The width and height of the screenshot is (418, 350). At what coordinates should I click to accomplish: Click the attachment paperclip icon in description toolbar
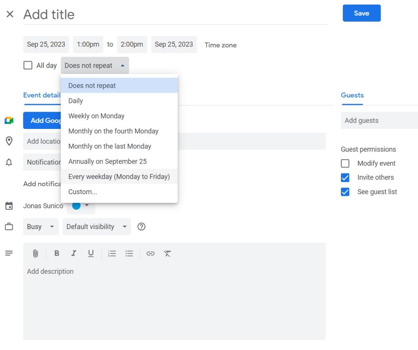pos(35,253)
